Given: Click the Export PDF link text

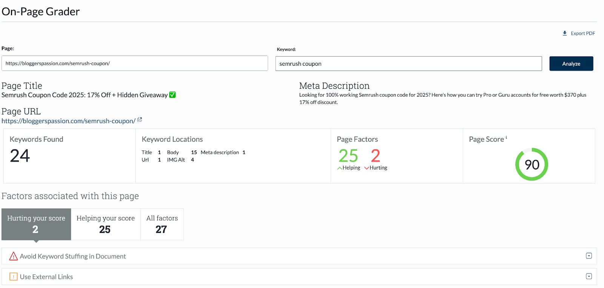Looking at the screenshot, I should (582, 33).
